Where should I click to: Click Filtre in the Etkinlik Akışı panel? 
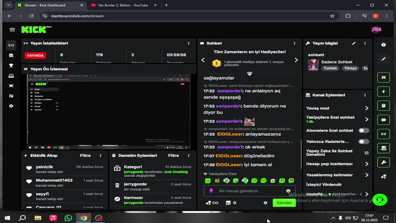(85, 155)
